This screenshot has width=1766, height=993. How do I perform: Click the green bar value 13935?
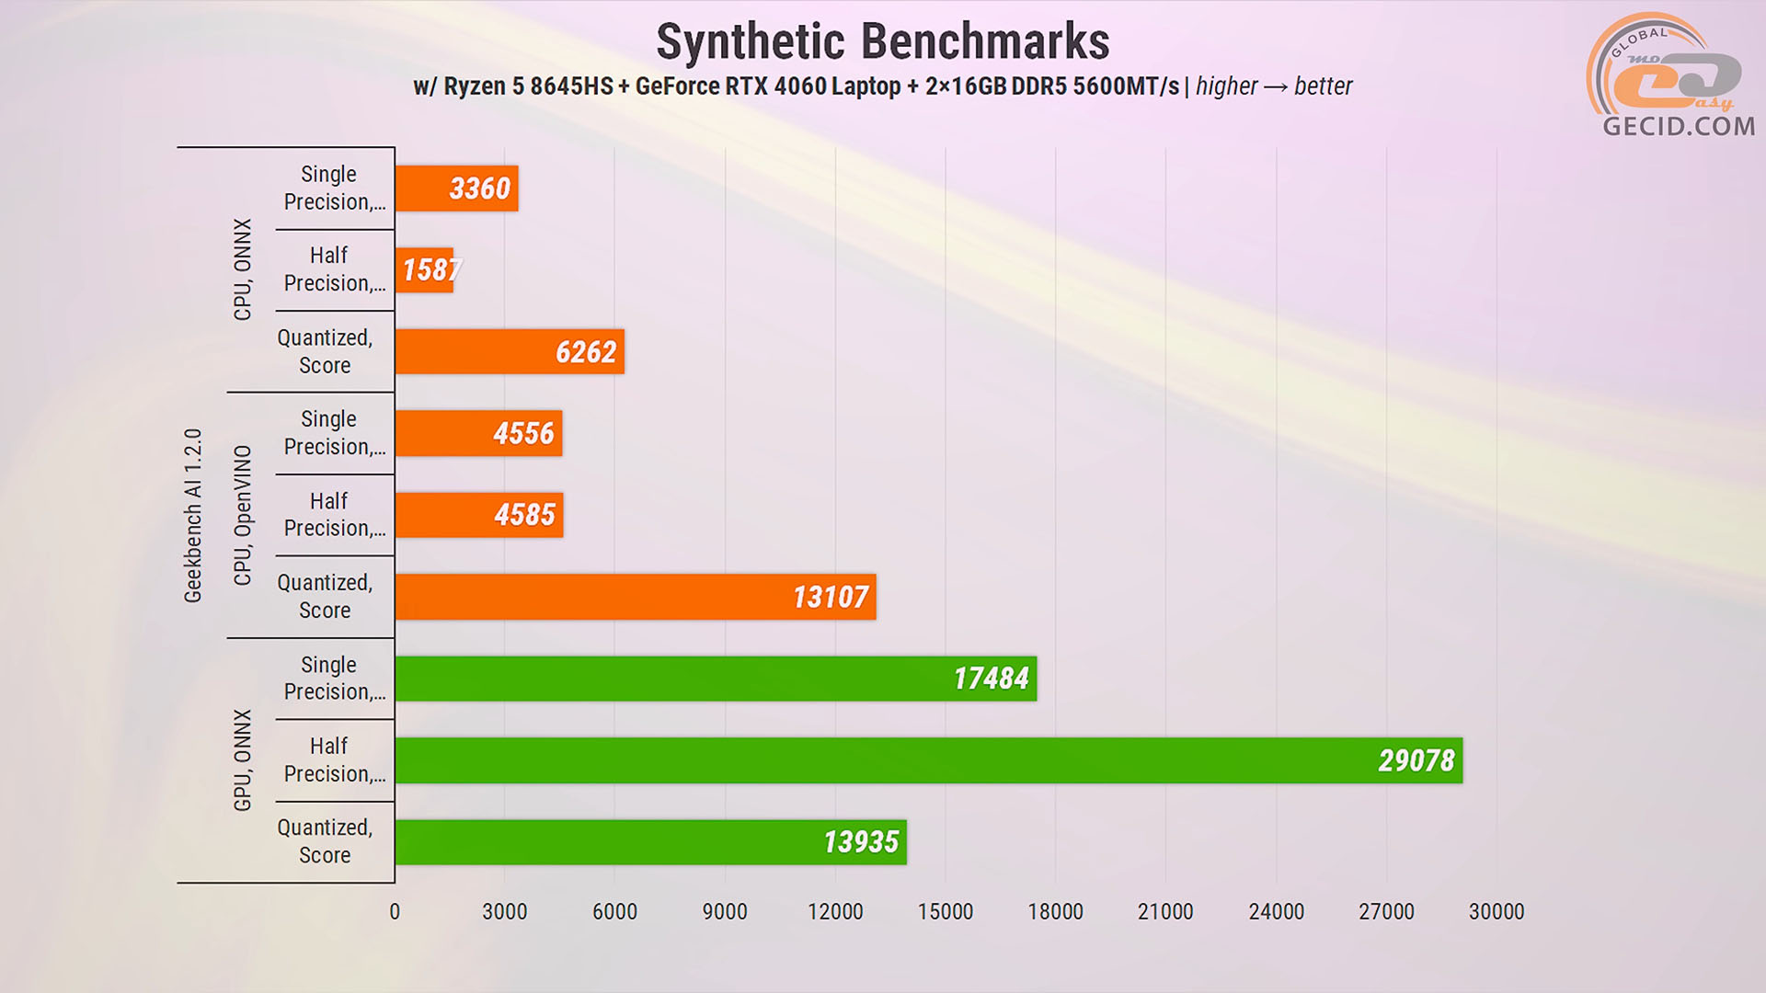pos(860,842)
